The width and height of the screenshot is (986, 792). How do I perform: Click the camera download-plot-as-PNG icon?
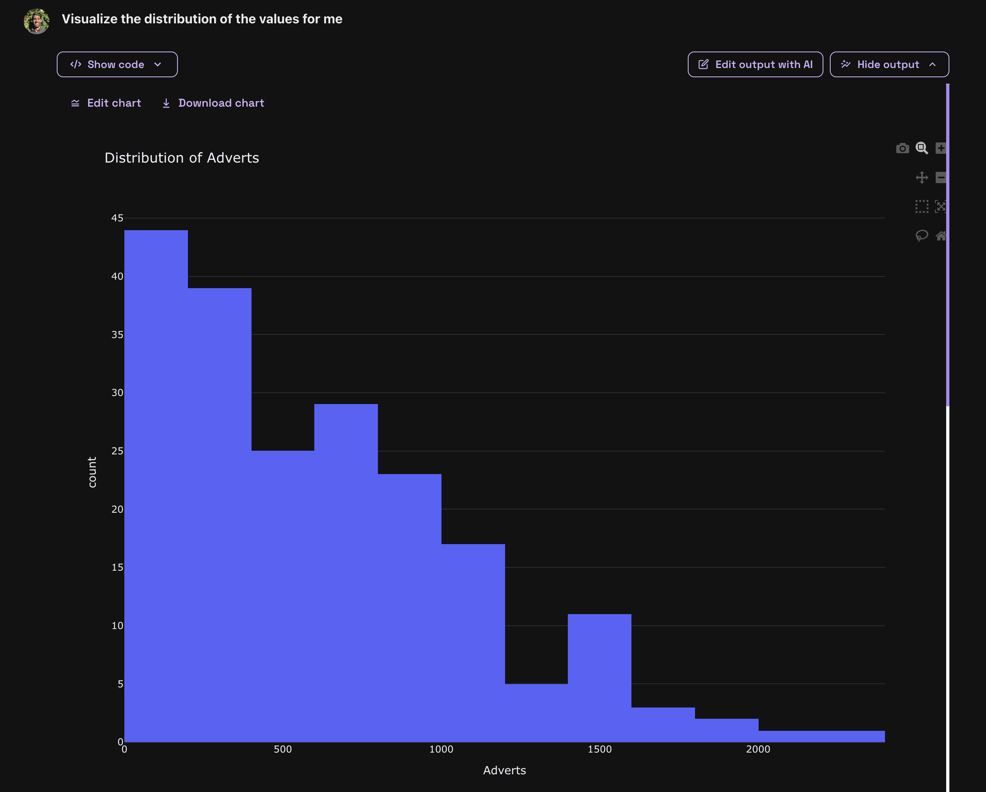coord(902,148)
